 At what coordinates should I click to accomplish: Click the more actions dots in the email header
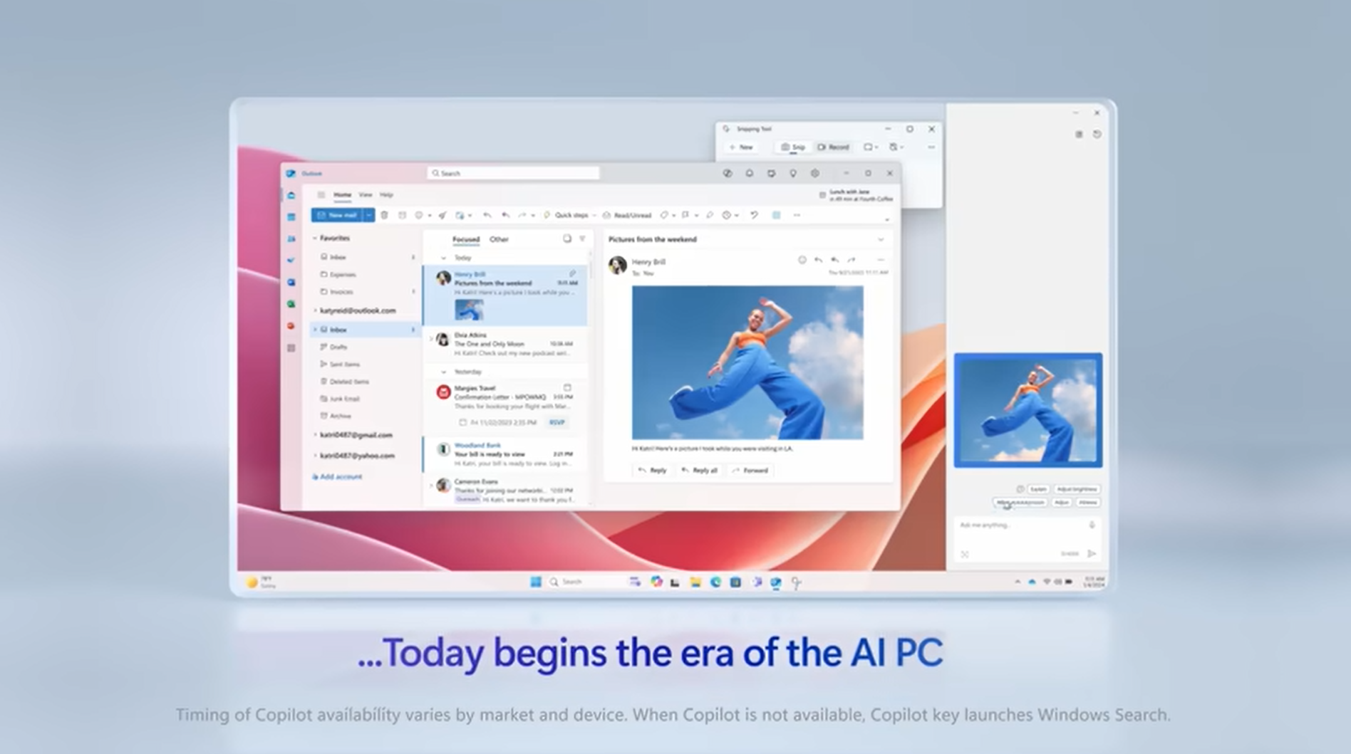(x=881, y=261)
